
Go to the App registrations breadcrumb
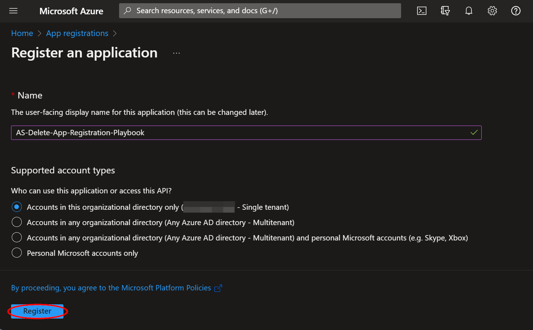(x=77, y=33)
